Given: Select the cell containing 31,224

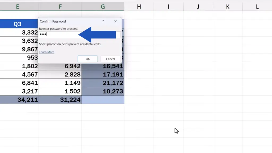Looking at the screenshot, I should pos(60,100).
